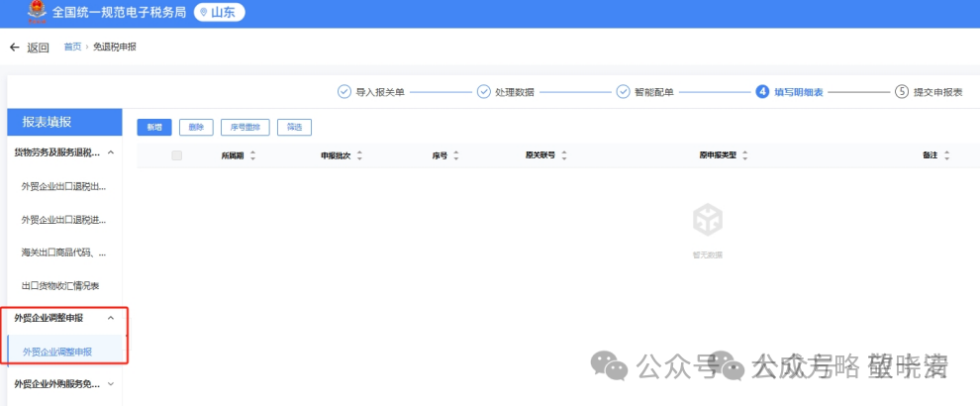
Task: Collapse the 外贸企业调整申报 section chevron
Action: click(x=111, y=318)
